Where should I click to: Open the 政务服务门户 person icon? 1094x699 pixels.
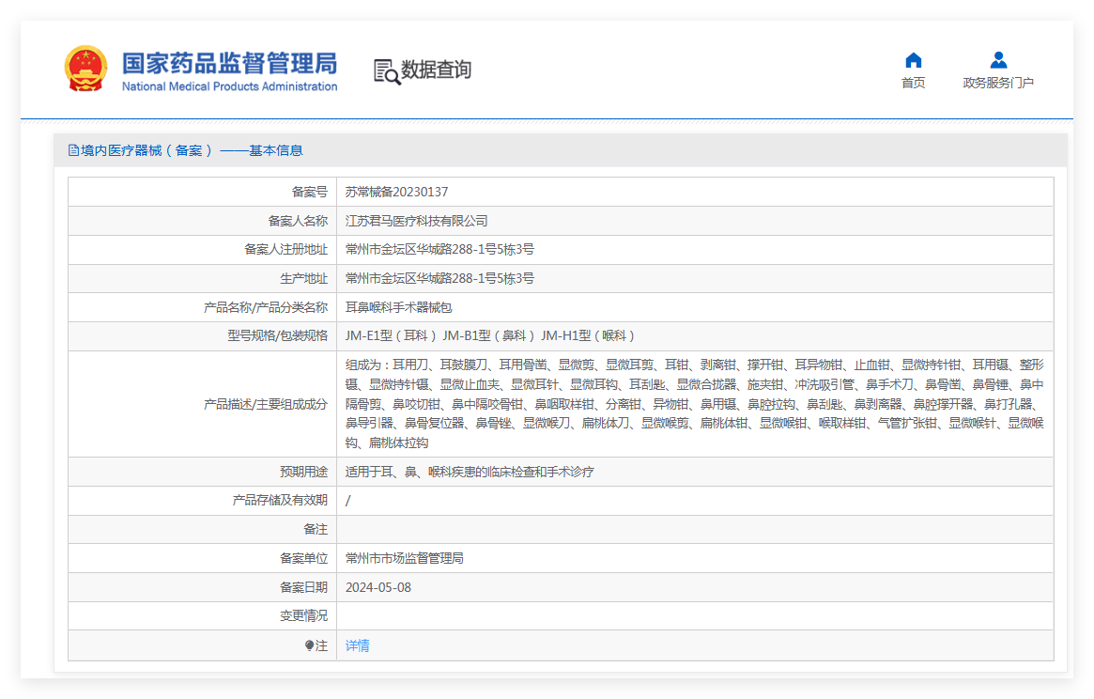998,60
